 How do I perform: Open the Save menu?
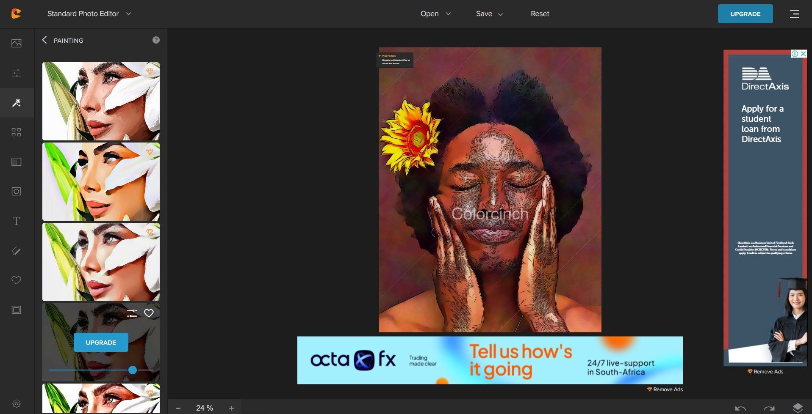click(489, 14)
